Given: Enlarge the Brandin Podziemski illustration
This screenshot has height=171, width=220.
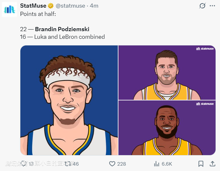Looking at the screenshot, I should coord(69,100).
